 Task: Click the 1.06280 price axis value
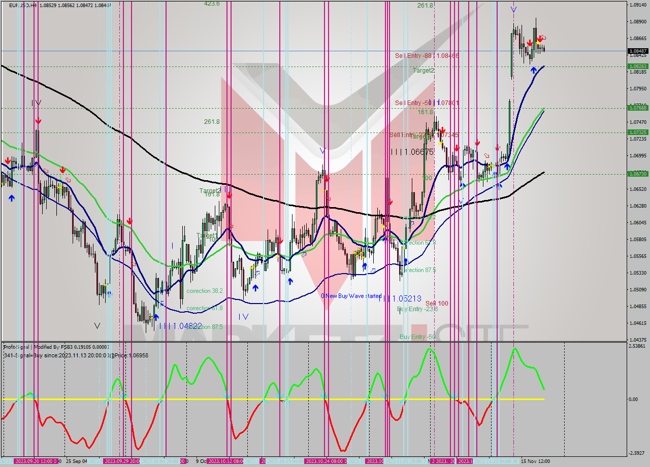point(637,206)
